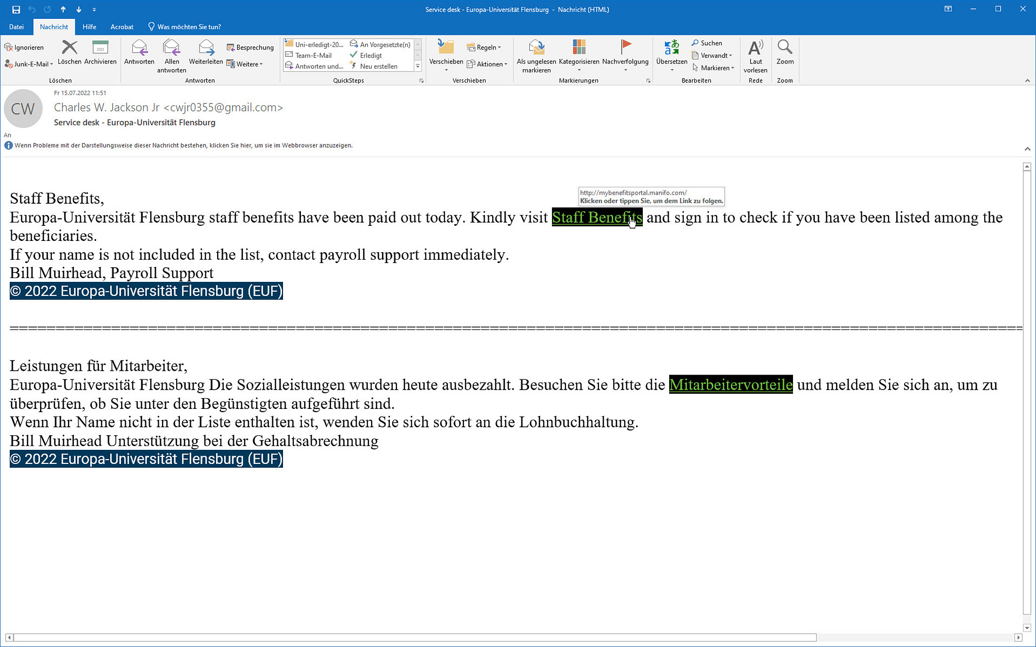Viewport: 1036px width, 647px height.
Task: Click the Nachverfolgung flag icon
Action: pyautogui.click(x=625, y=47)
